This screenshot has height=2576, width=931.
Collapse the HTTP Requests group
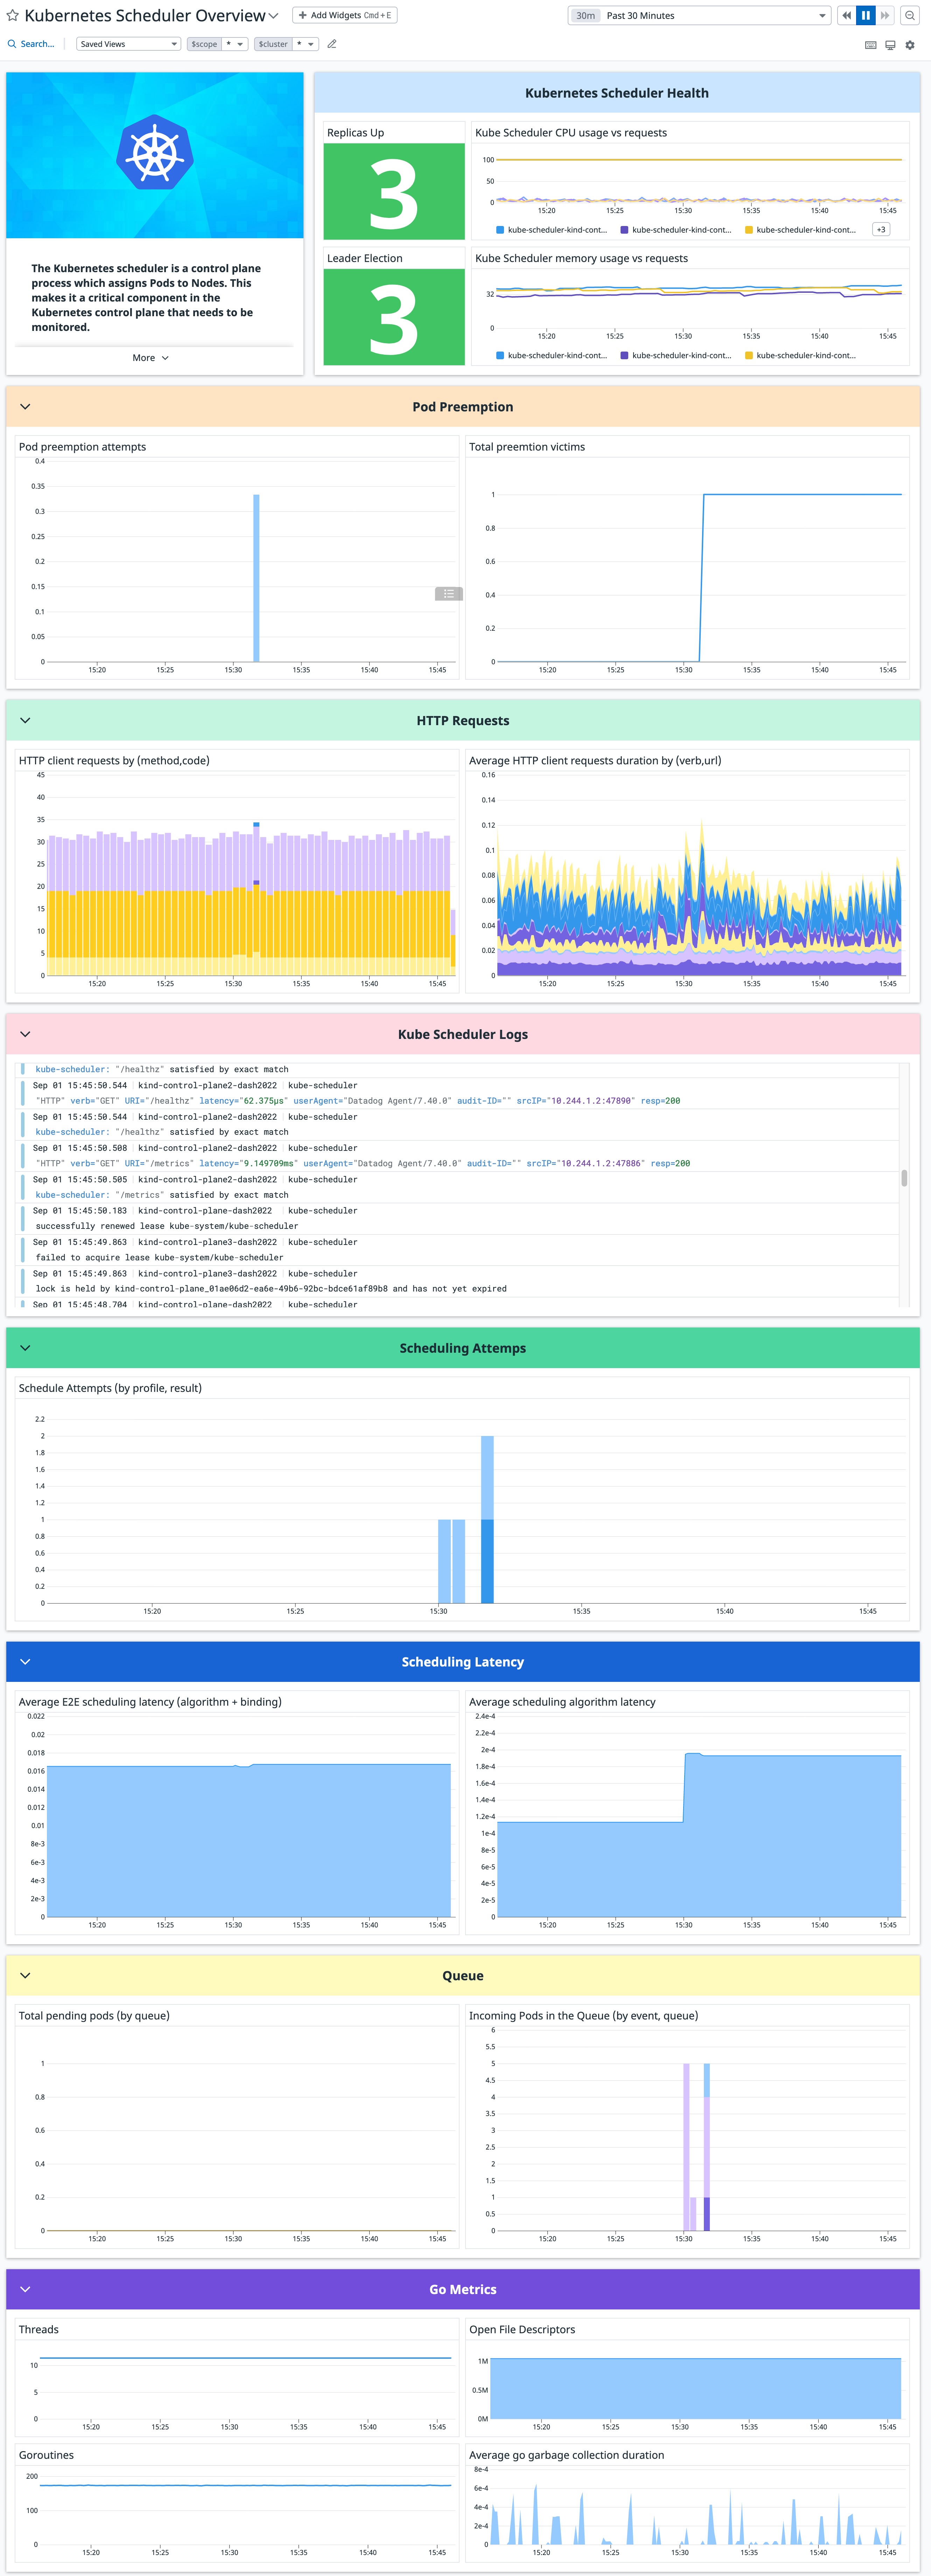(x=25, y=720)
